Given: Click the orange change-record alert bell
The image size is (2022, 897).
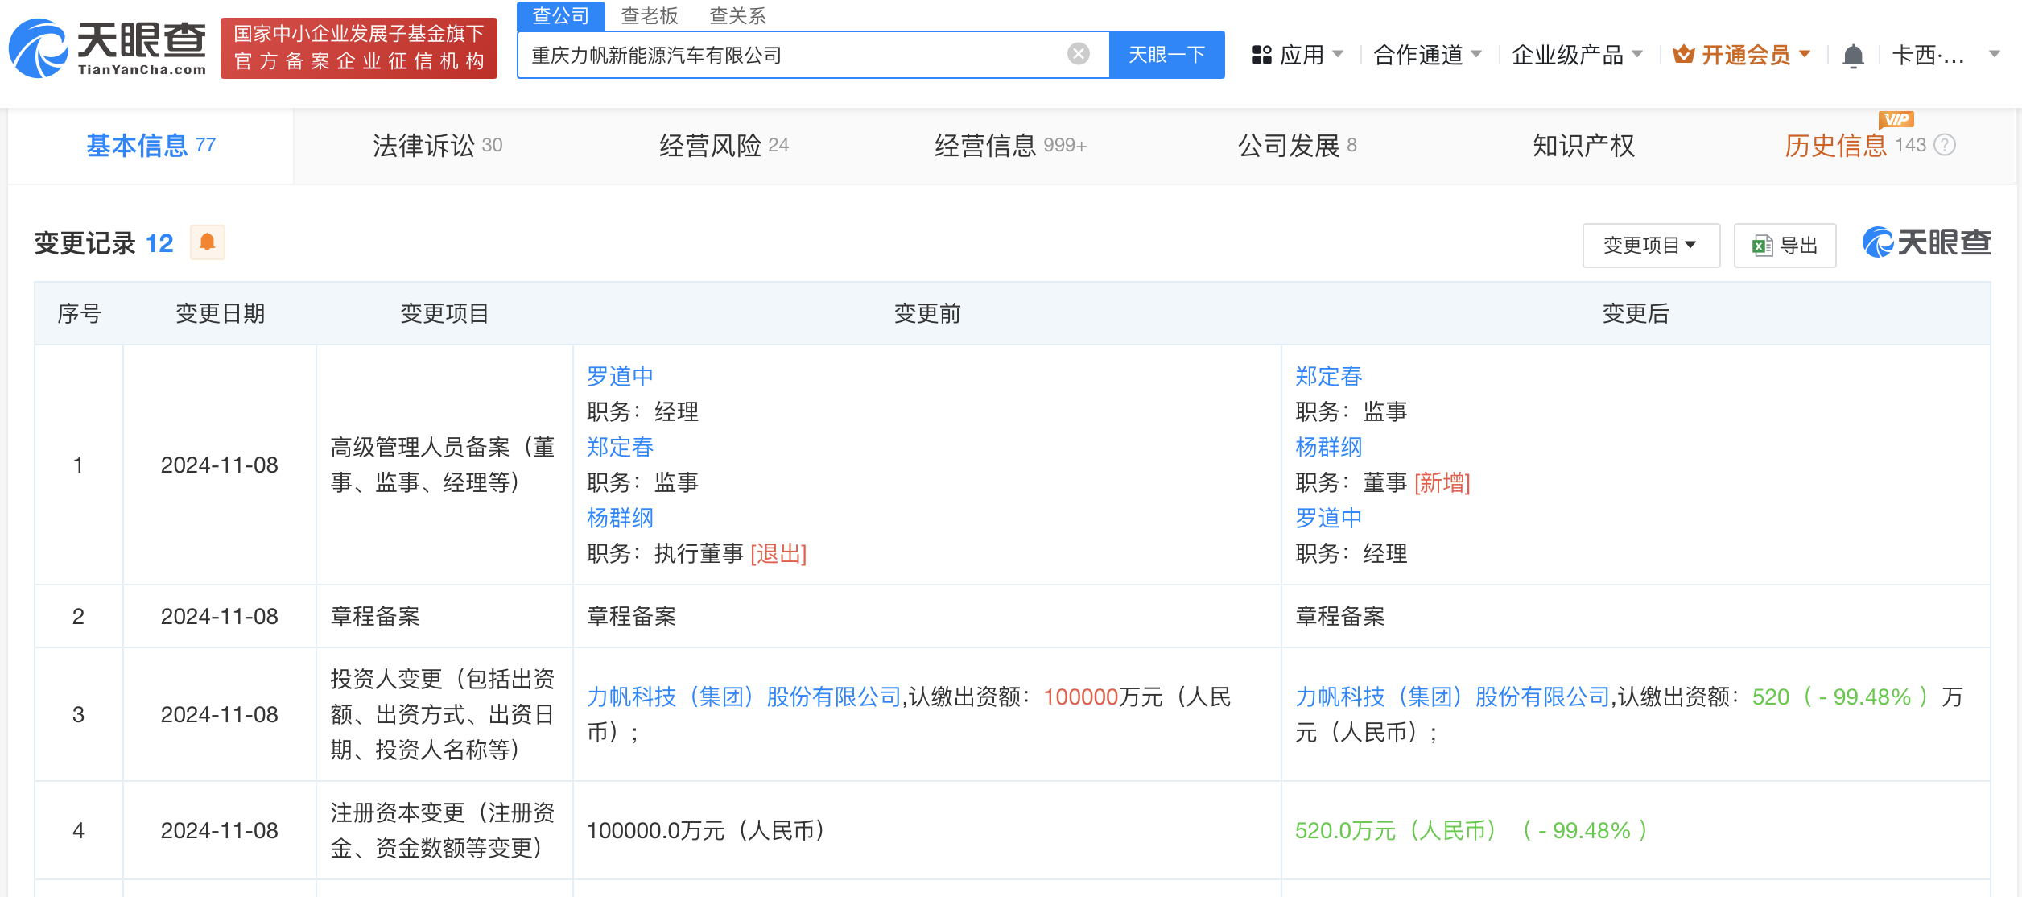Looking at the screenshot, I should click(x=207, y=242).
